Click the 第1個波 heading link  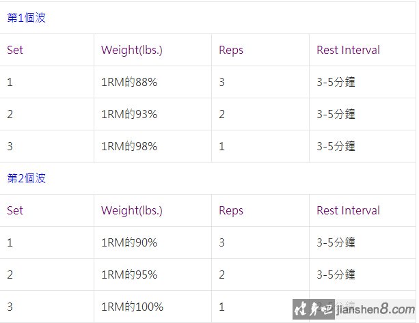(x=26, y=18)
